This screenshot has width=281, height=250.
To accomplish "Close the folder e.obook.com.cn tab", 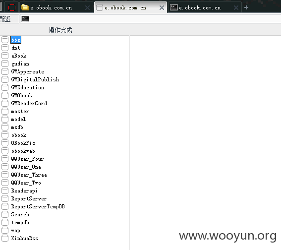I will (x=87, y=8).
